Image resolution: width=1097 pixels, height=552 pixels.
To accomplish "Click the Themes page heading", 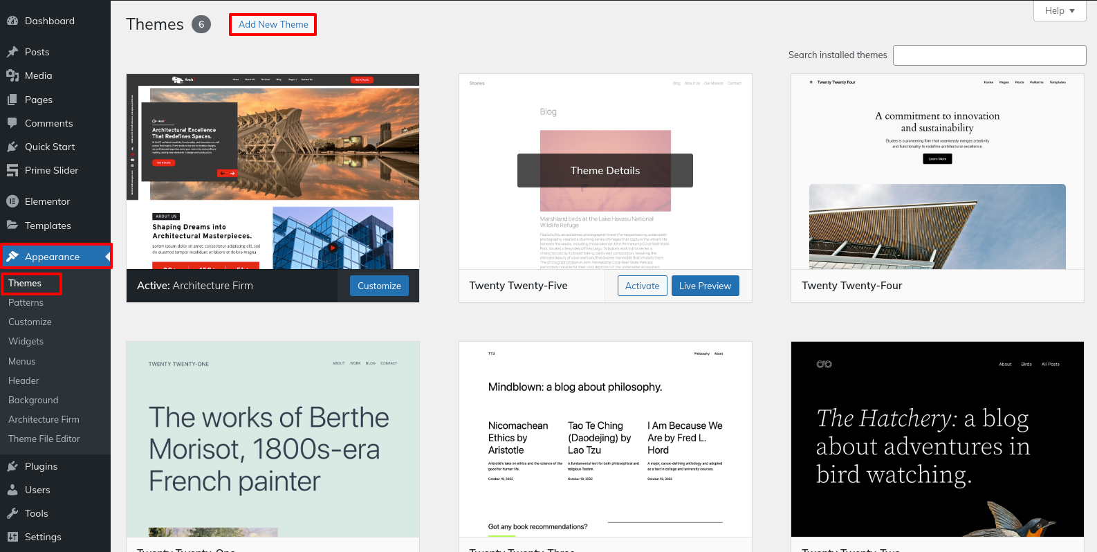I will (155, 24).
